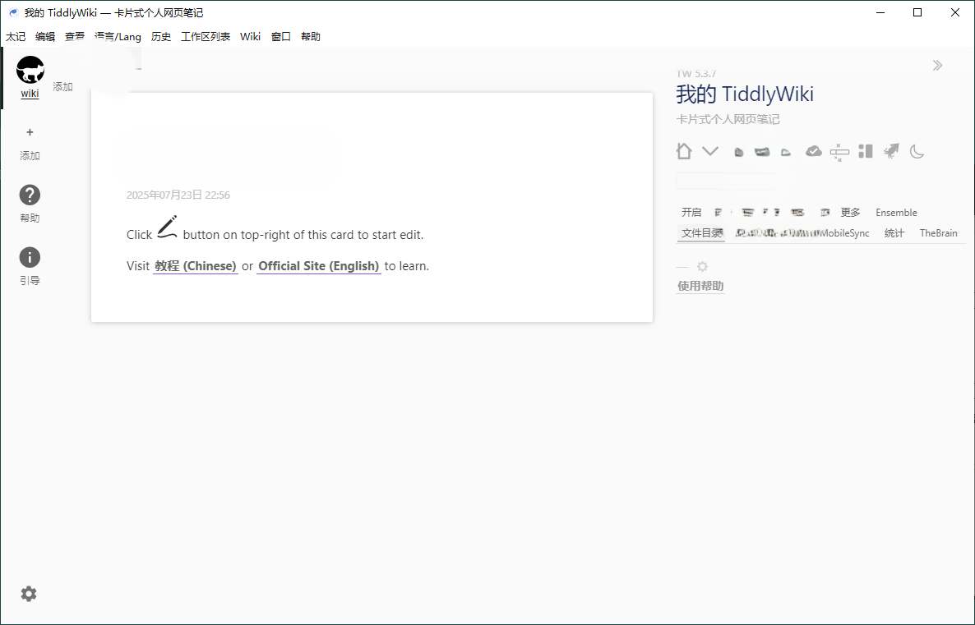Click the small gear icon above 使用帮助
Image resolution: width=975 pixels, height=625 pixels.
pyautogui.click(x=702, y=267)
